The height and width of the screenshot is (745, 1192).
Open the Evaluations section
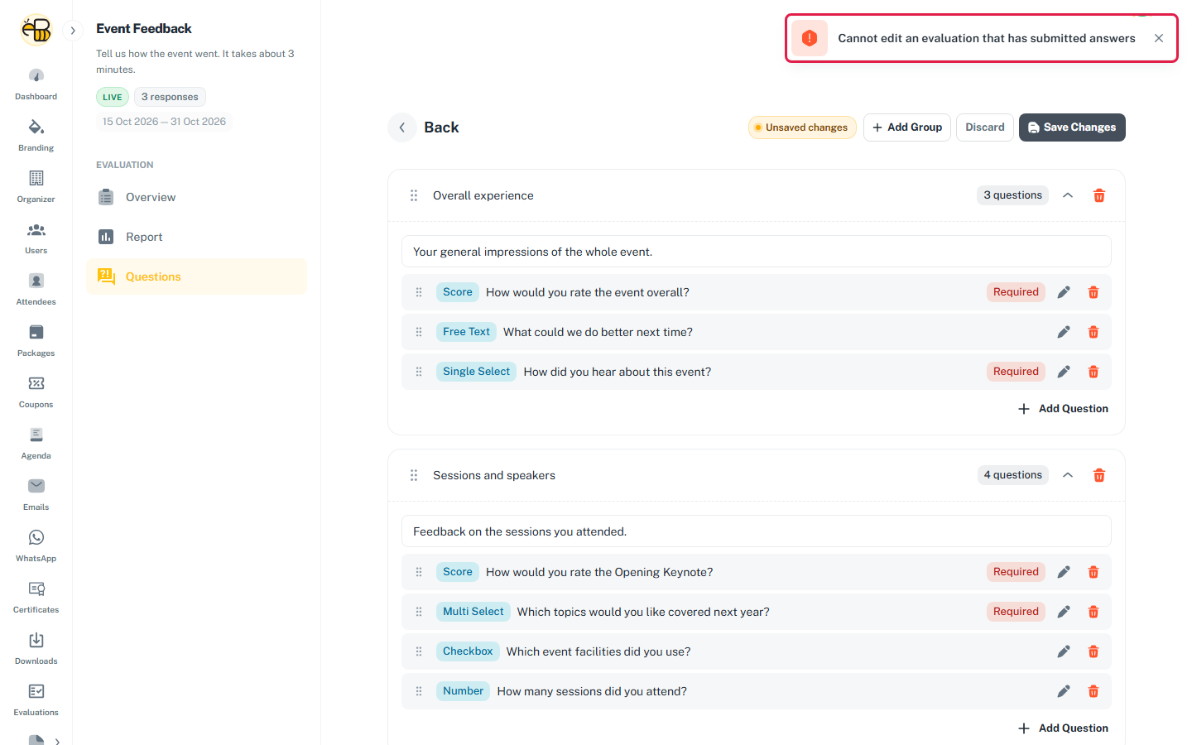[36, 700]
